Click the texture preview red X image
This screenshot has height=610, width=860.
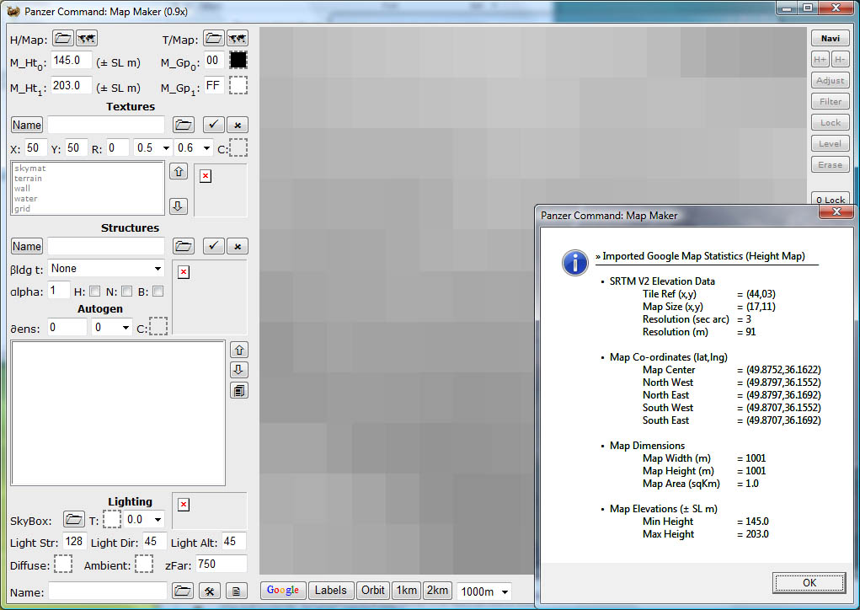tap(206, 176)
